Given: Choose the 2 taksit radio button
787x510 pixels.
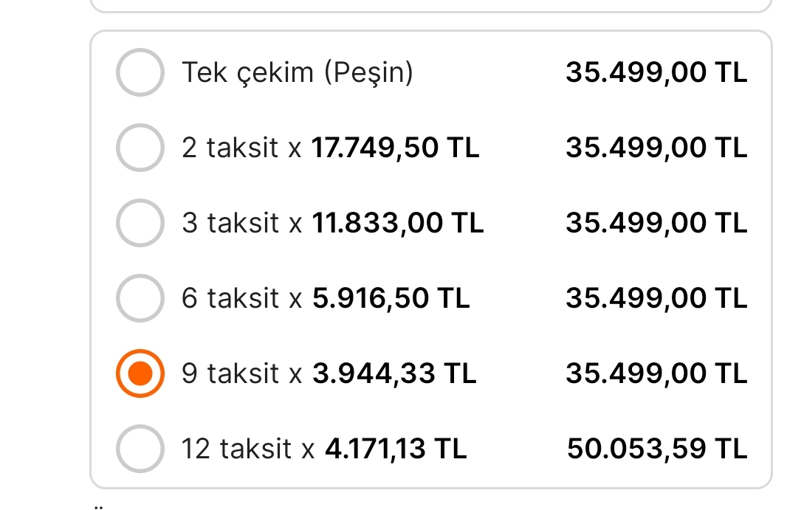Looking at the screenshot, I should point(140,148).
